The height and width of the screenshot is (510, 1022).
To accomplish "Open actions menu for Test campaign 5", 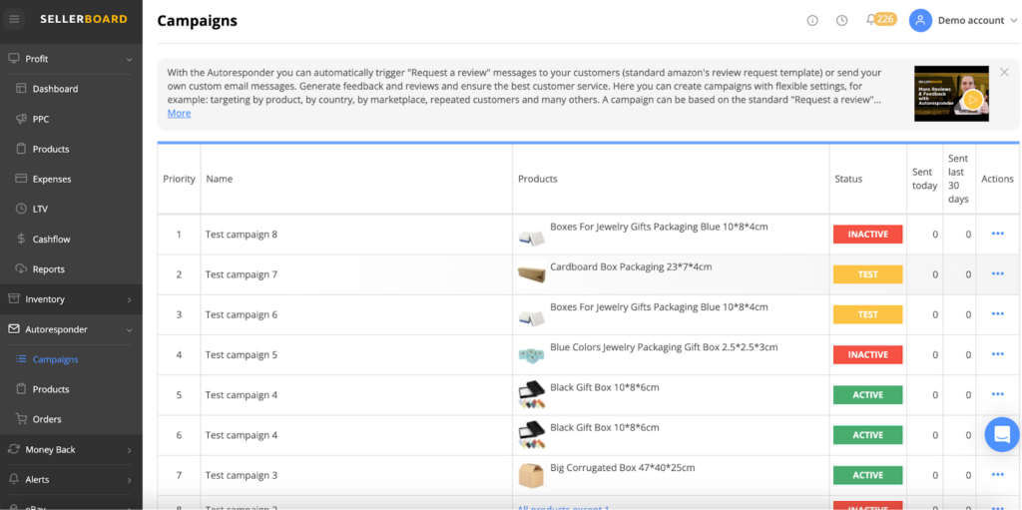I will [x=997, y=354].
